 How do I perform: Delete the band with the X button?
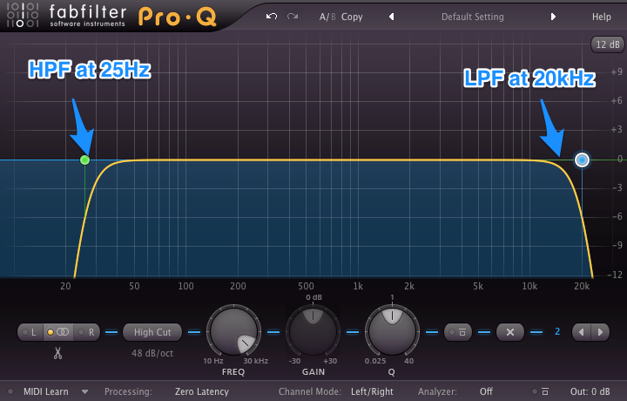(509, 332)
